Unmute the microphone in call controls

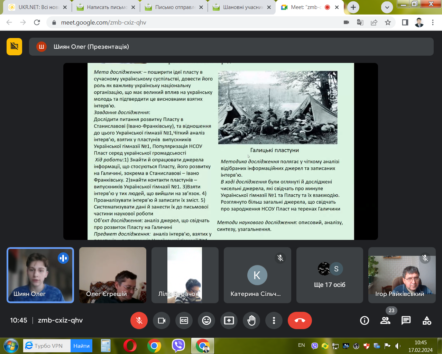[139, 320]
